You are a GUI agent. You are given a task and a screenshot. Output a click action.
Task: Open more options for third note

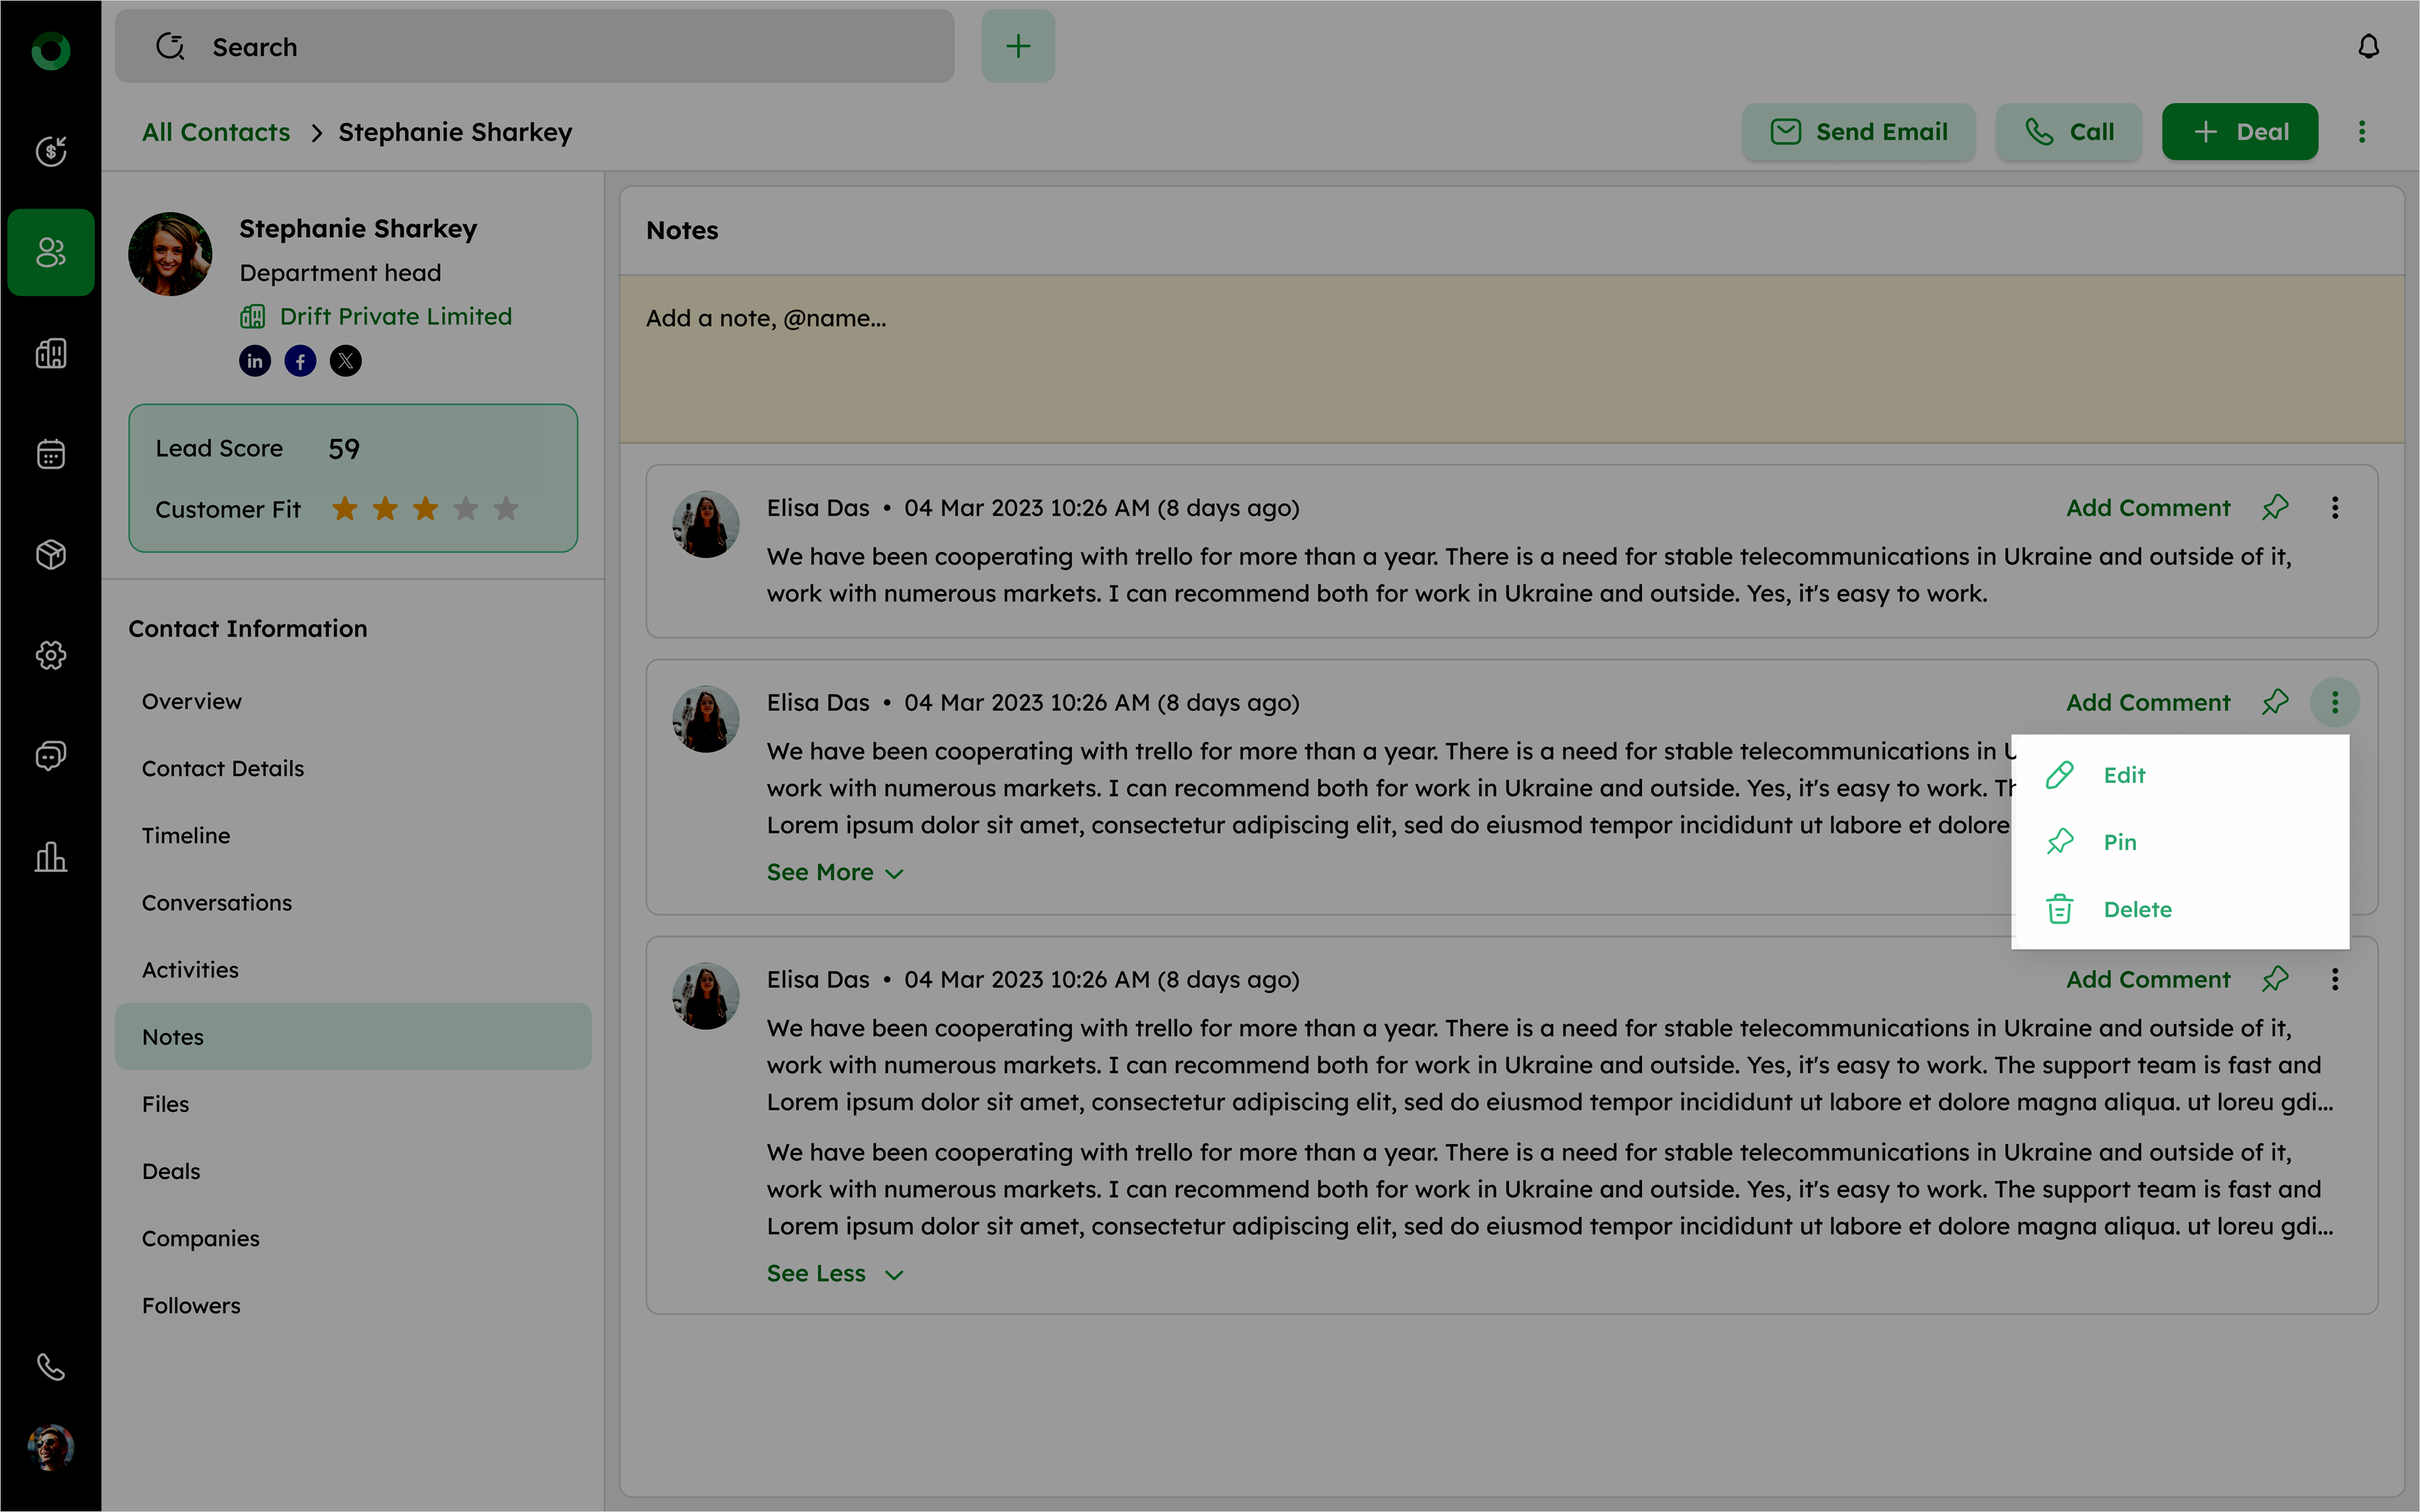[2335, 979]
